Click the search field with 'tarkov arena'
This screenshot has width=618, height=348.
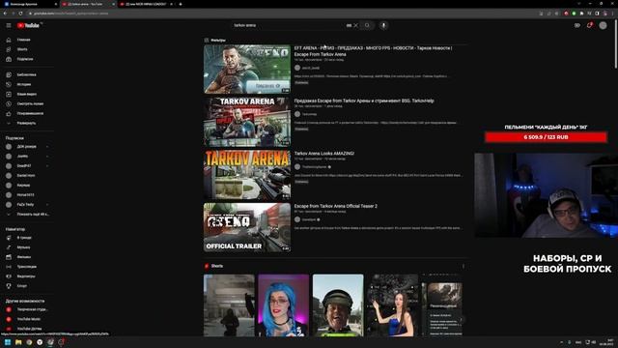(288, 25)
